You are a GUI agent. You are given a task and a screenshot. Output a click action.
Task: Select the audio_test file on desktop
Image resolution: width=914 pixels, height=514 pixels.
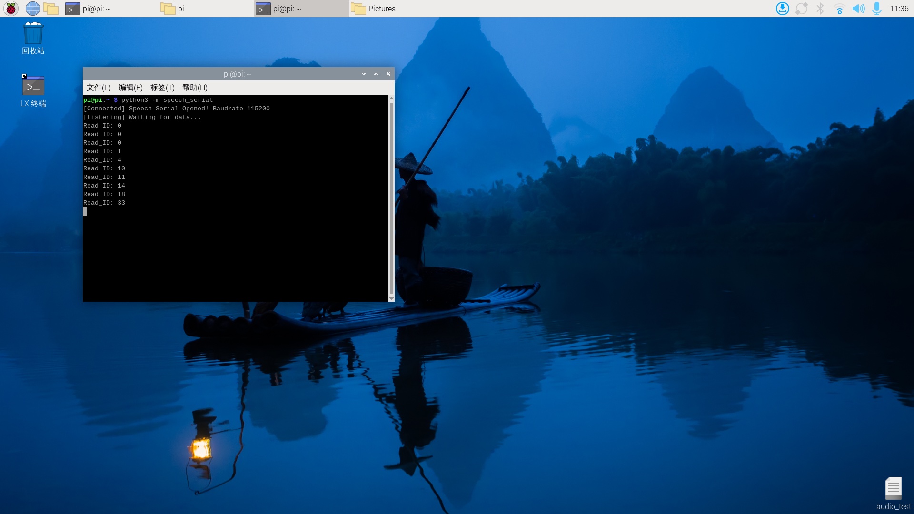[x=894, y=494]
